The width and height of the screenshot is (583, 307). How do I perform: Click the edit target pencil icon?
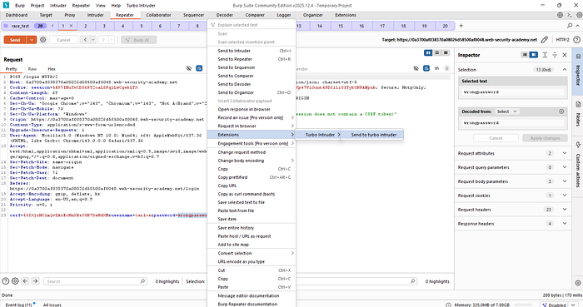(x=545, y=40)
